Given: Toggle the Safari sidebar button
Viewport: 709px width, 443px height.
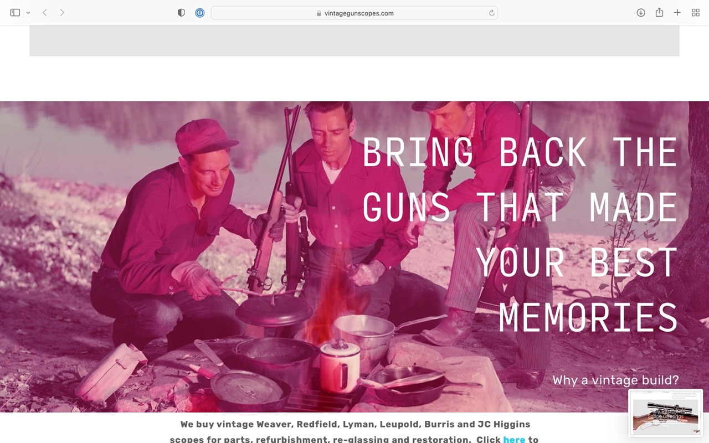Looking at the screenshot, I should point(15,13).
